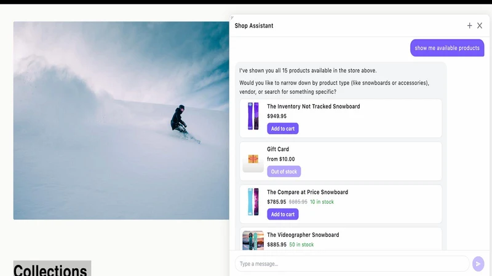The height and width of the screenshot is (276, 492).
Task: Click the Videographer Snowboard $885.95 price
Action: click(277, 245)
